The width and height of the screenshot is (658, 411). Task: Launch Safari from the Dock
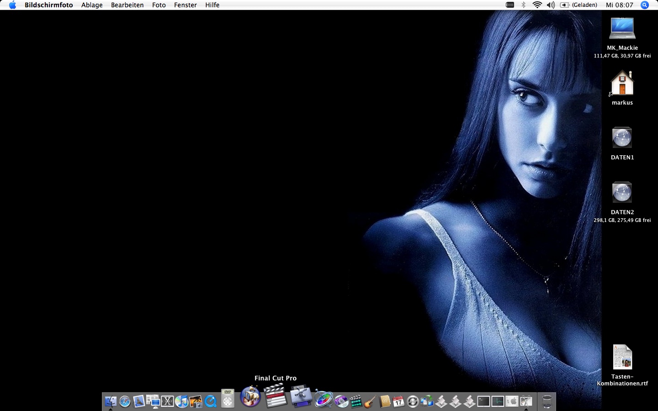click(x=125, y=401)
